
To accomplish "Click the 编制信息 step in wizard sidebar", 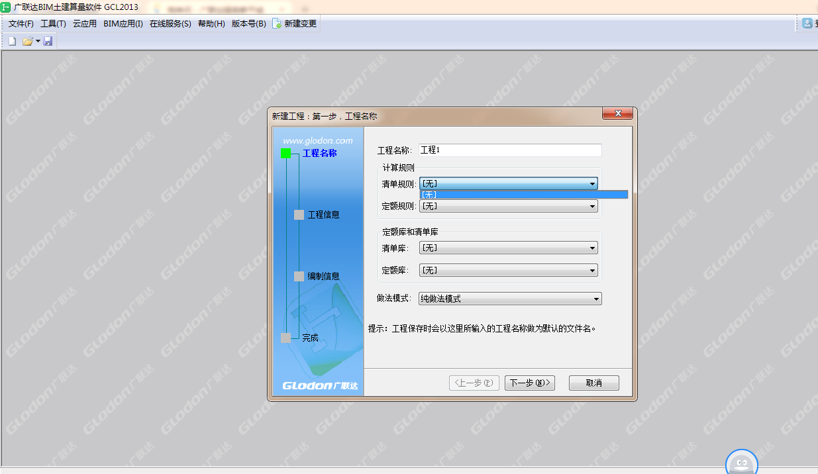I will pyautogui.click(x=324, y=276).
